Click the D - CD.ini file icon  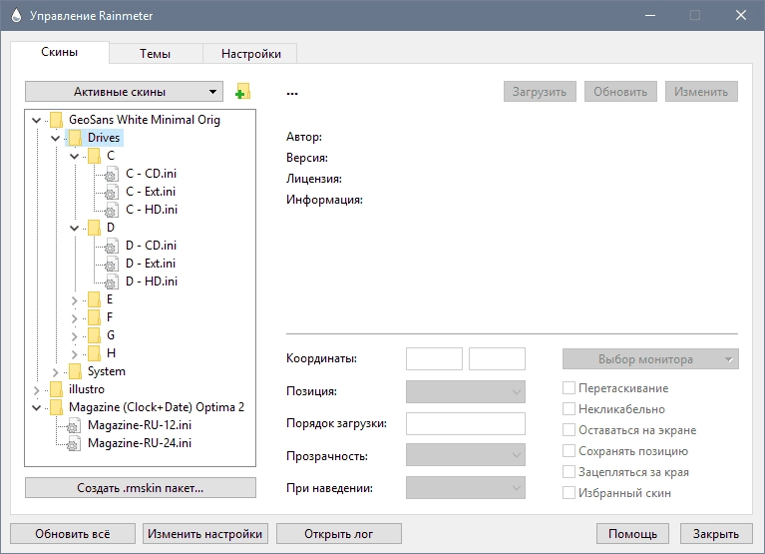[112, 246]
